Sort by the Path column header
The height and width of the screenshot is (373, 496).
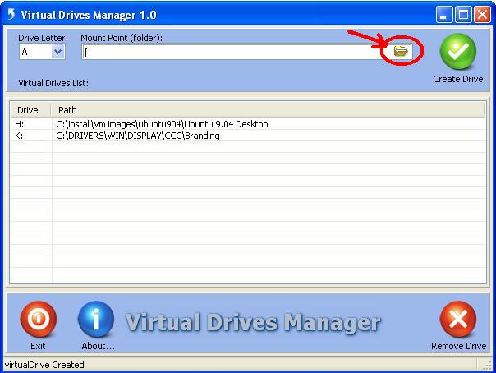tap(268, 110)
